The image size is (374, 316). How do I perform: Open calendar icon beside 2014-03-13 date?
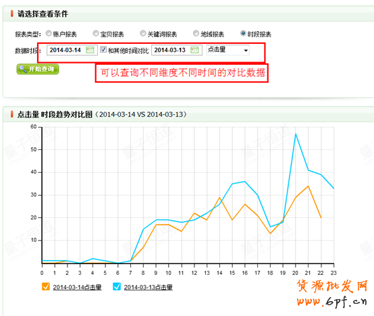pos(194,50)
